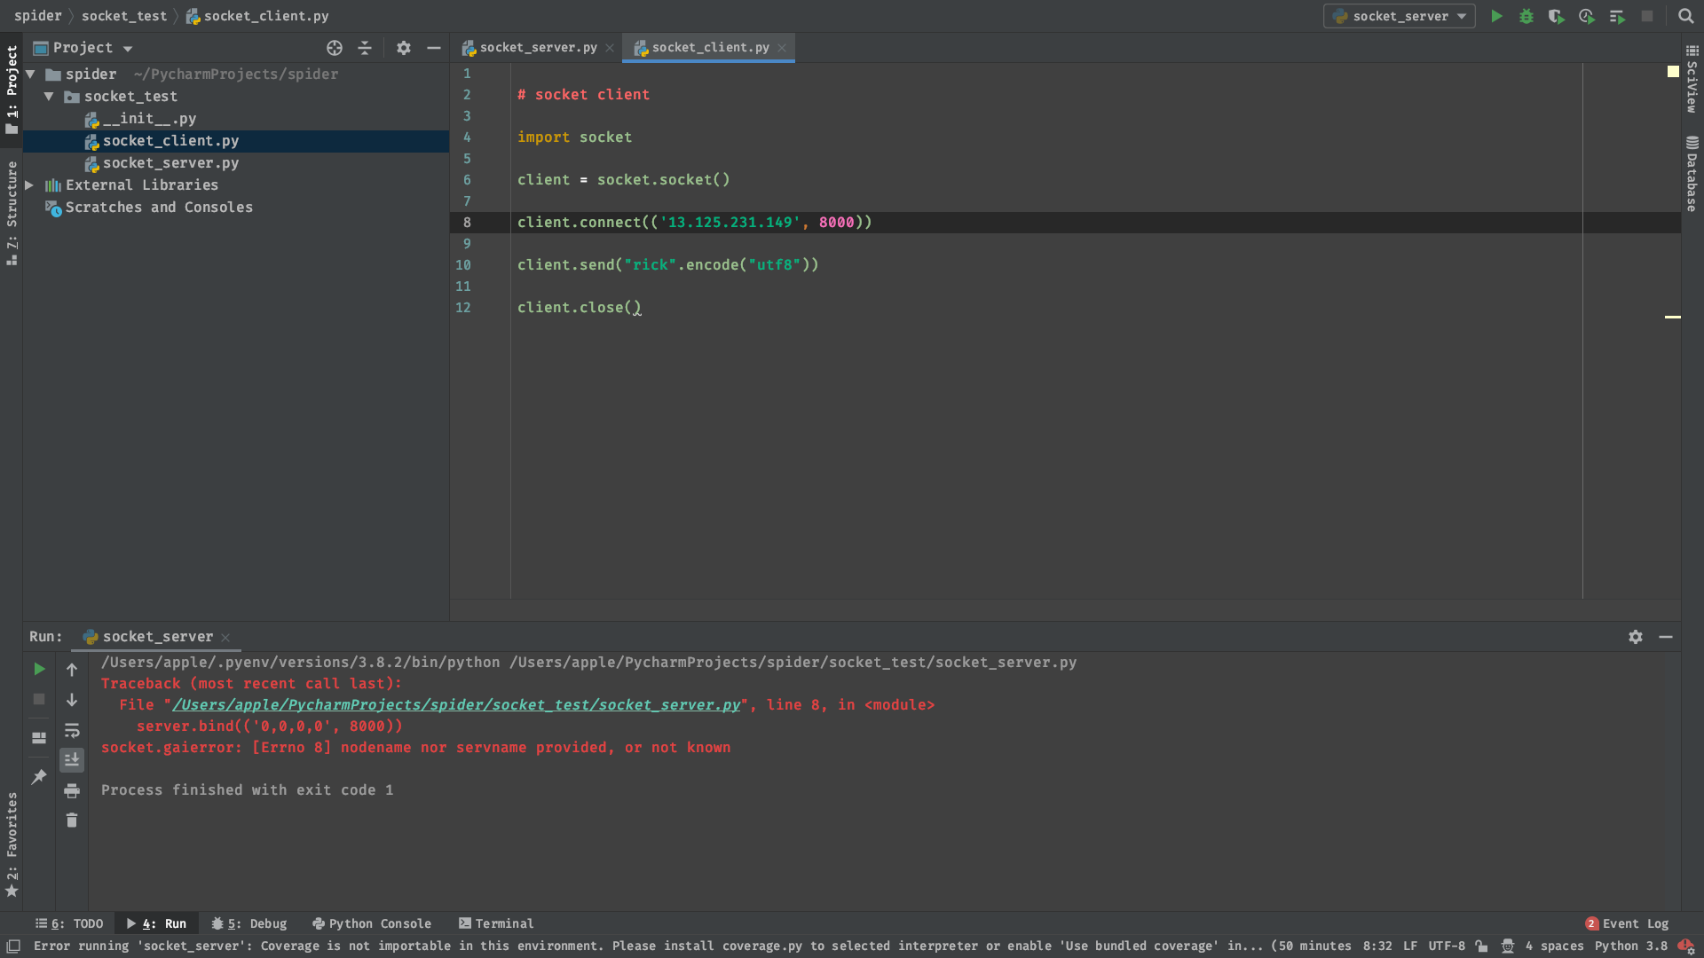Print the run console output
This screenshot has height=958, width=1704.
[72, 790]
